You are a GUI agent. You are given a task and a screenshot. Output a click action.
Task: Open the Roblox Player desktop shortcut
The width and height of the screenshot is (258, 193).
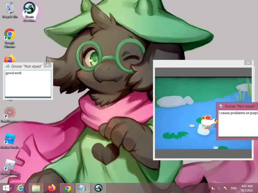click(x=10, y=167)
